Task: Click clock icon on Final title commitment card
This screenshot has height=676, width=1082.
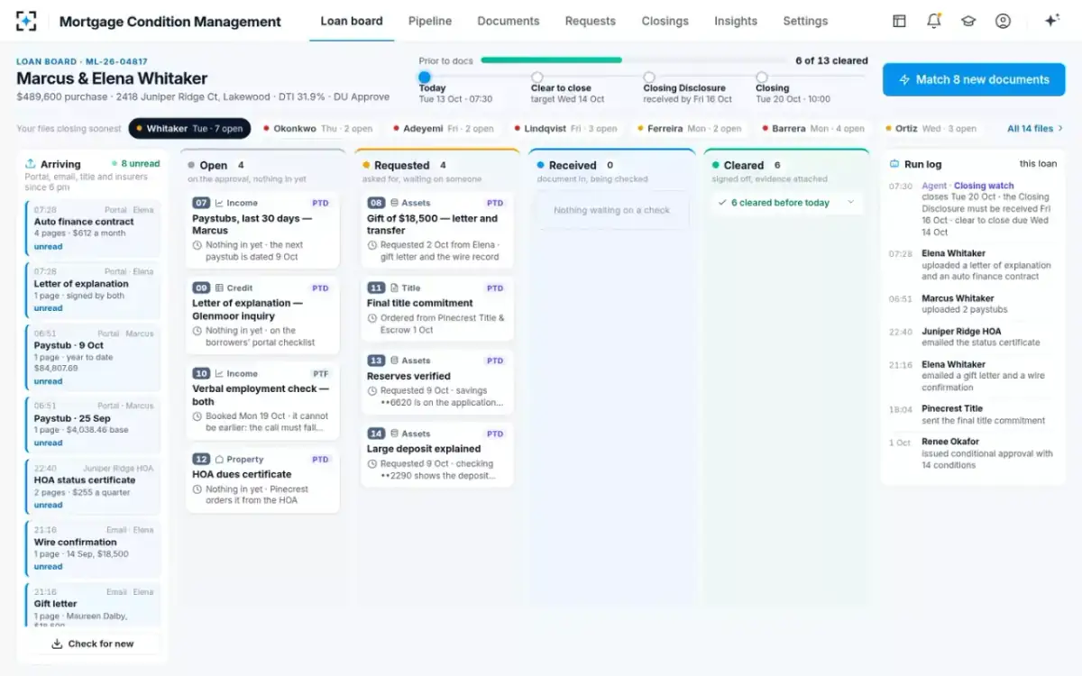Action: coord(372,318)
